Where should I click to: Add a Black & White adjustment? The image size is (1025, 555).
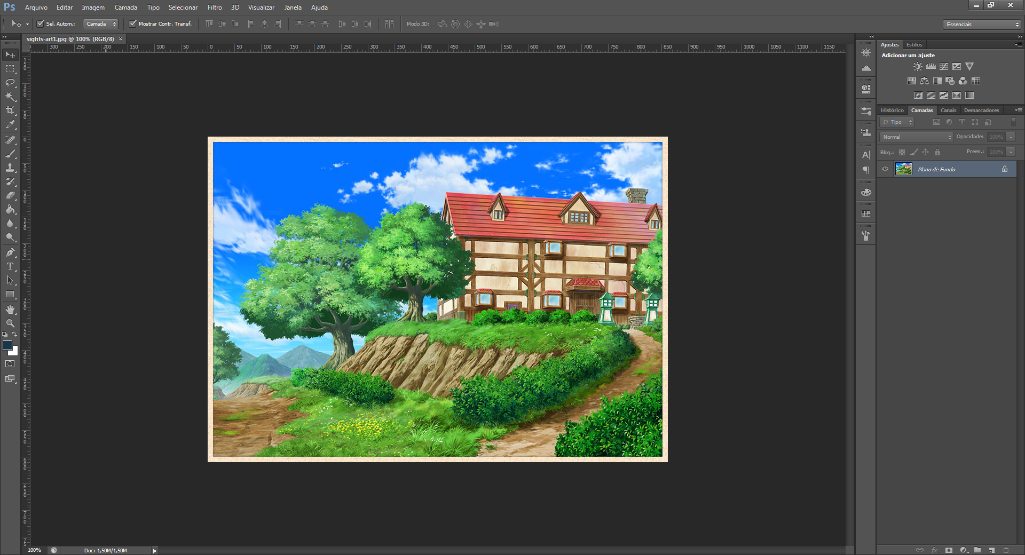pos(937,81)
